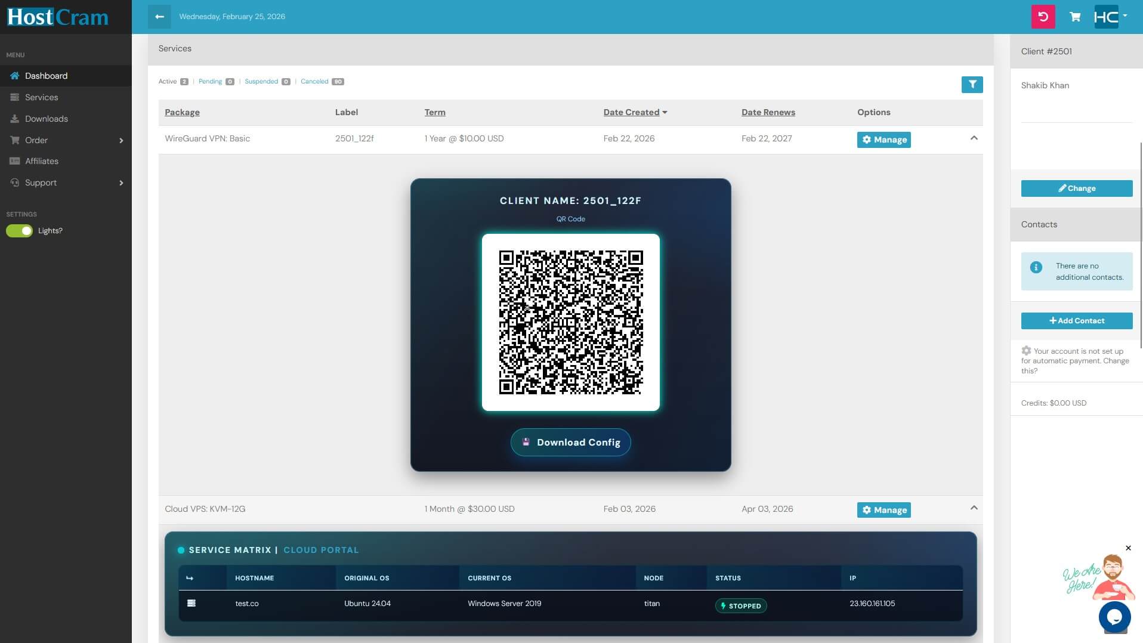Open Downloads from the sidebar menu
1143x643 pixels.
coord(47,119)
